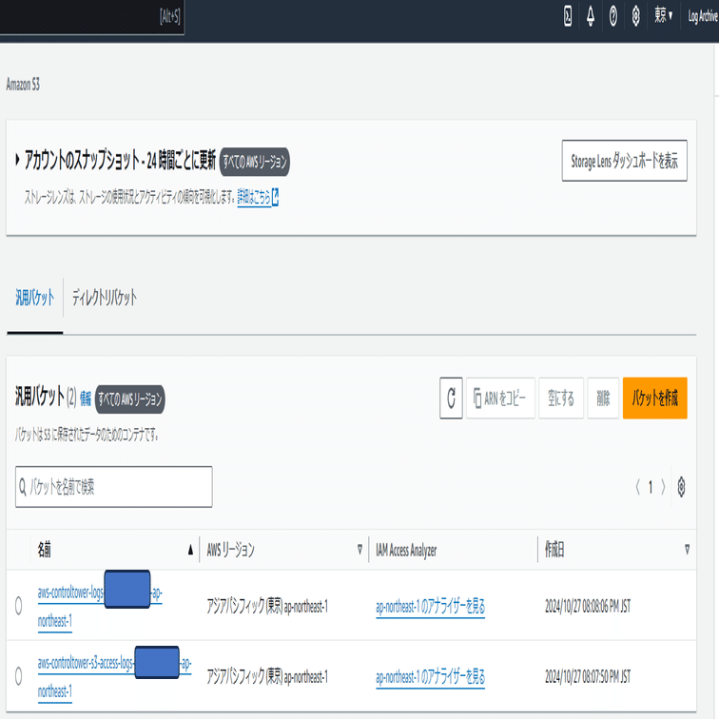This screenshot has width=719, height=719.
Task: Sort by the AWS リージョン column
Action: click(x=283, y=550)
